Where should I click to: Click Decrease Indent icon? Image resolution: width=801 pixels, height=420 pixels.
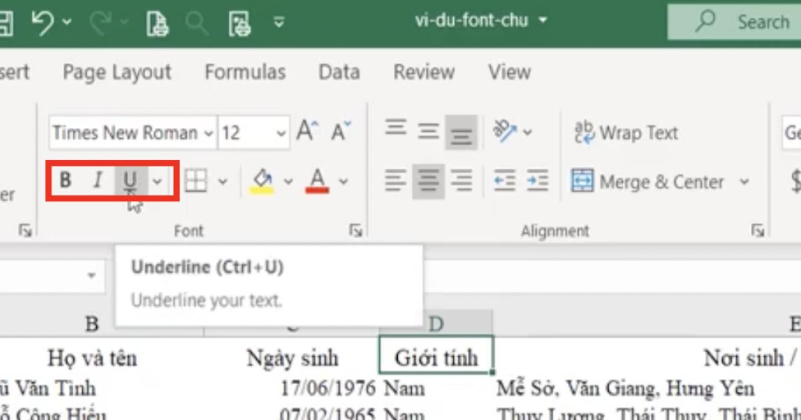tap(505, 181)
